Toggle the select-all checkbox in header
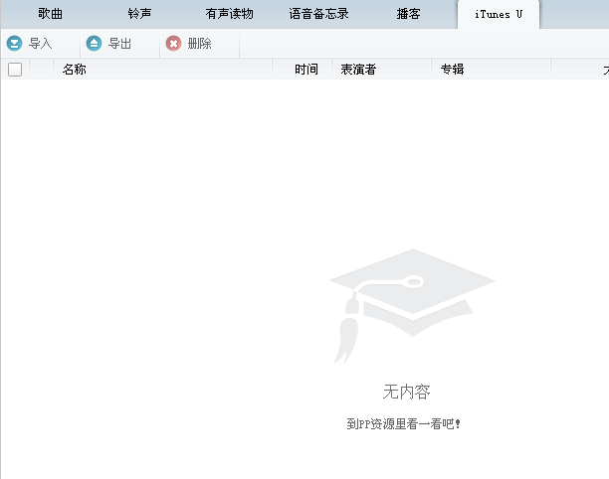This screenshot has height=479, width=609. click(15, 70)
